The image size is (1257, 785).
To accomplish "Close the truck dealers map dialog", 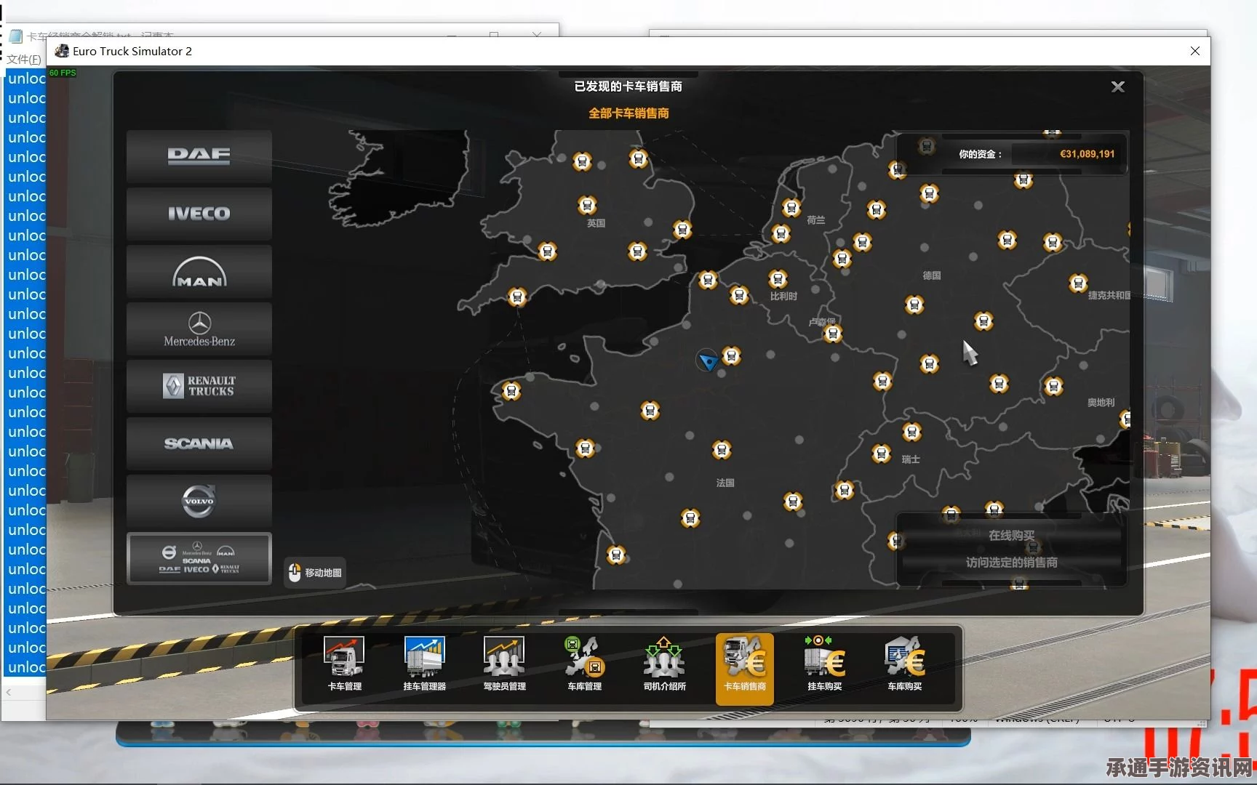I will (x=1118, y=87).
